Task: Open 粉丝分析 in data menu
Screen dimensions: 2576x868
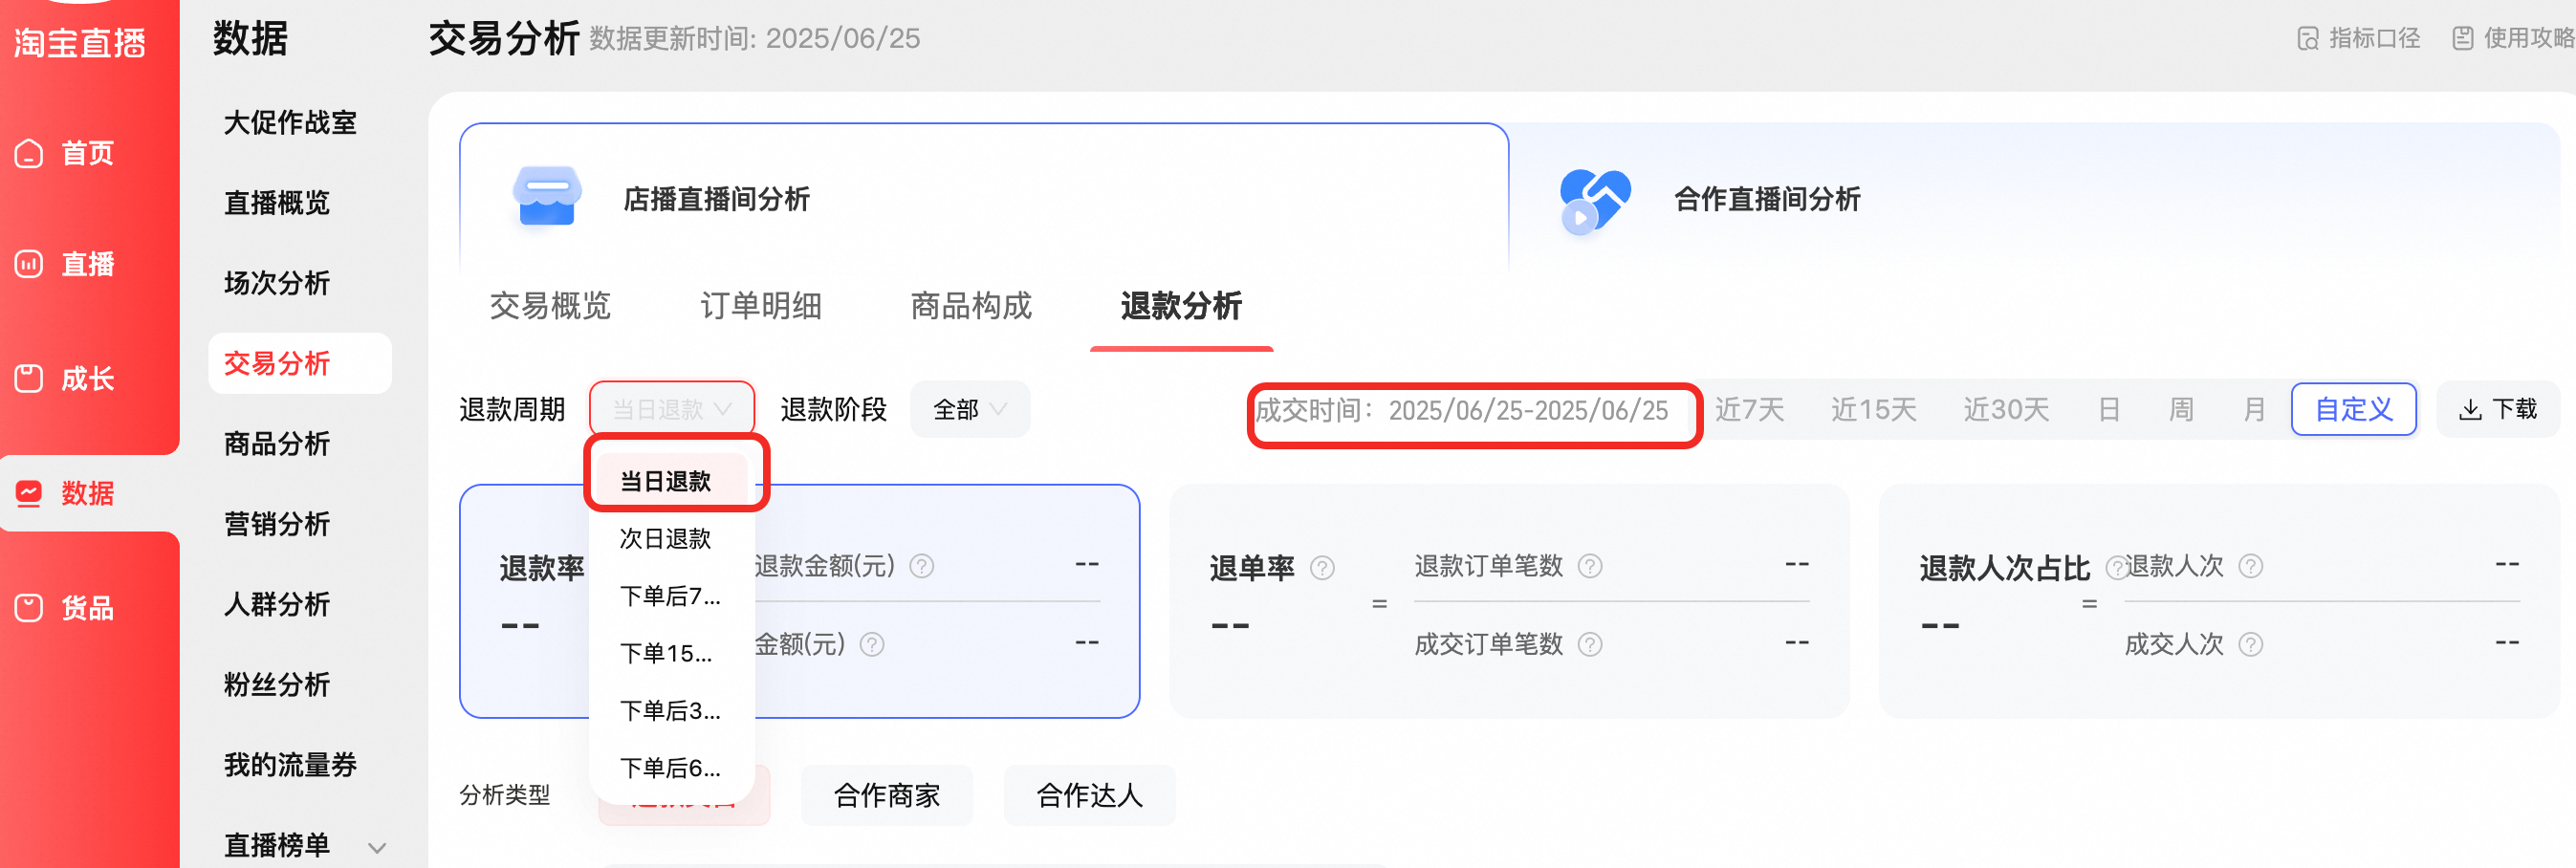Action: (x=277, y=685)
